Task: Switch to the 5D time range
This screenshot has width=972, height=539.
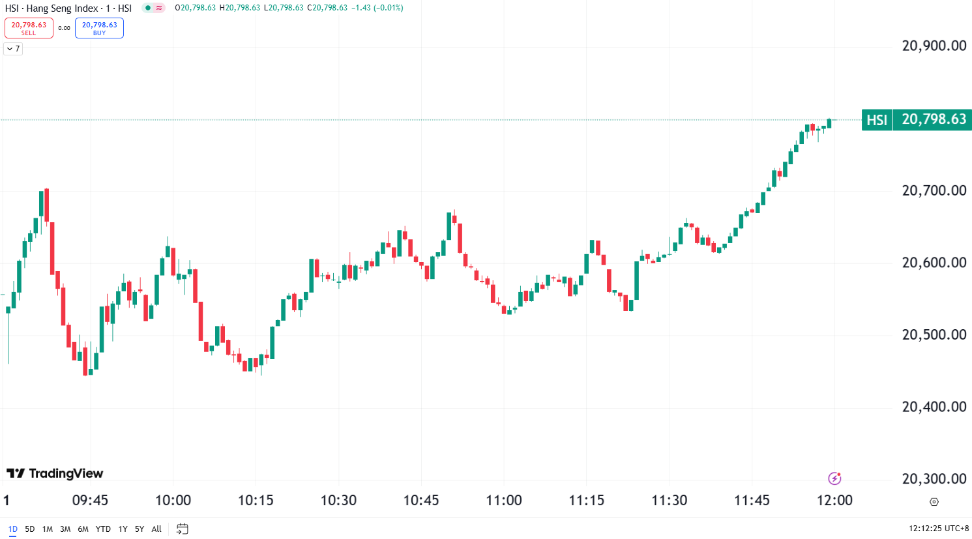Action: tap(30, 529)
